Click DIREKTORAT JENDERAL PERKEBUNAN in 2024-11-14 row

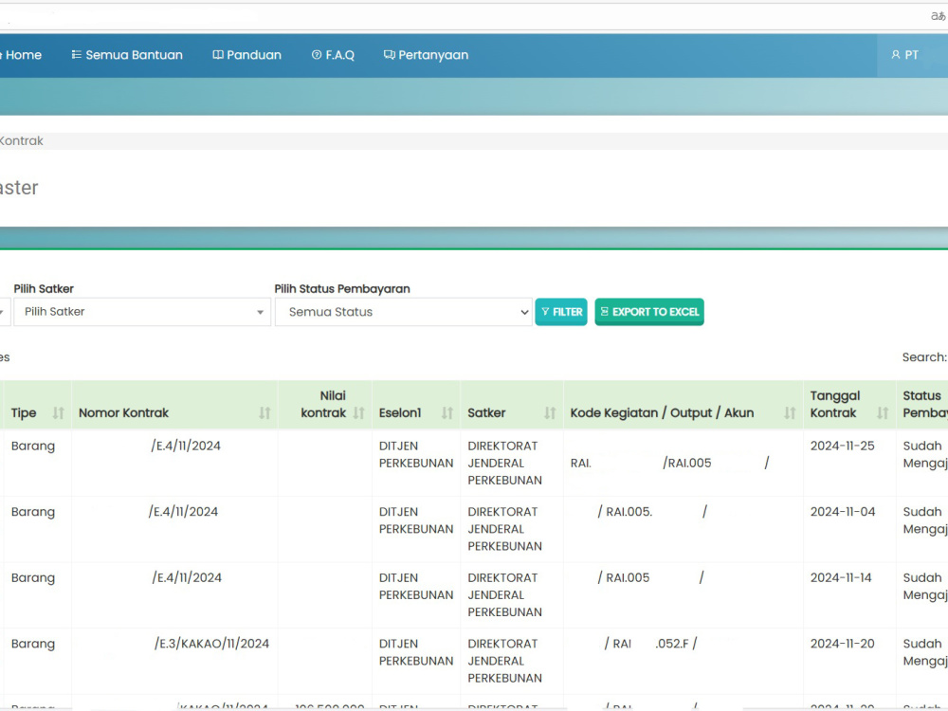505,595
